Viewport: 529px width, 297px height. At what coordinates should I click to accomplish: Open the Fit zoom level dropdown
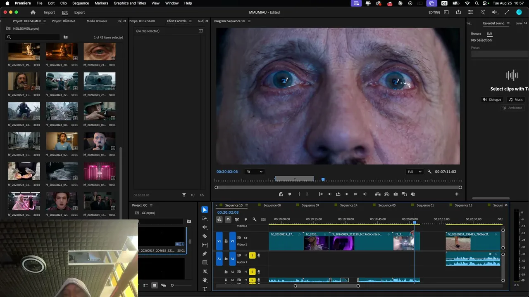click(x=254, y=172)
